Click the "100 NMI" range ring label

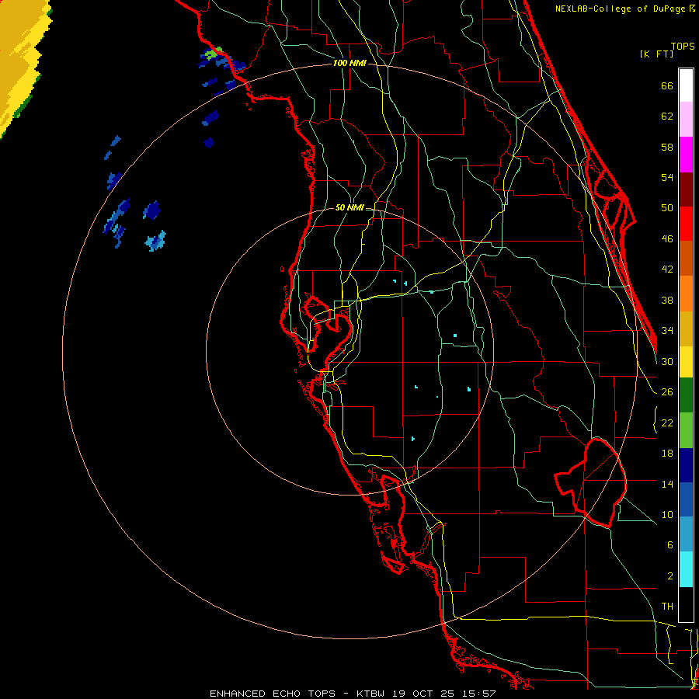pyautogui.click(x=349, y=64)
